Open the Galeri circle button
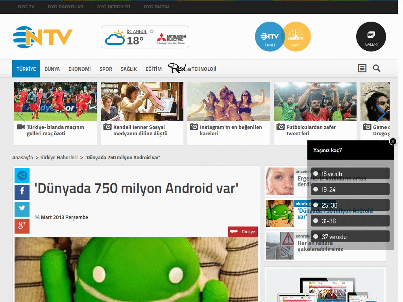The image size is (403, 302). click(x=371, y=37)
